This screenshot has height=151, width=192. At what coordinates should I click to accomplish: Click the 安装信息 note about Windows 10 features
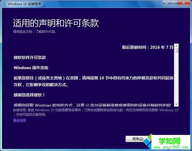pyautogui.click(x=95, y=112)
